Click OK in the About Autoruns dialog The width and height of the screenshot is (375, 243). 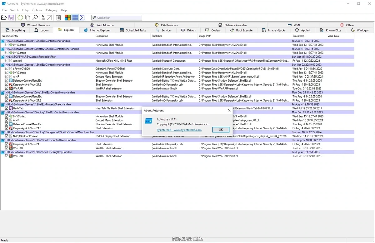(221, 130)
